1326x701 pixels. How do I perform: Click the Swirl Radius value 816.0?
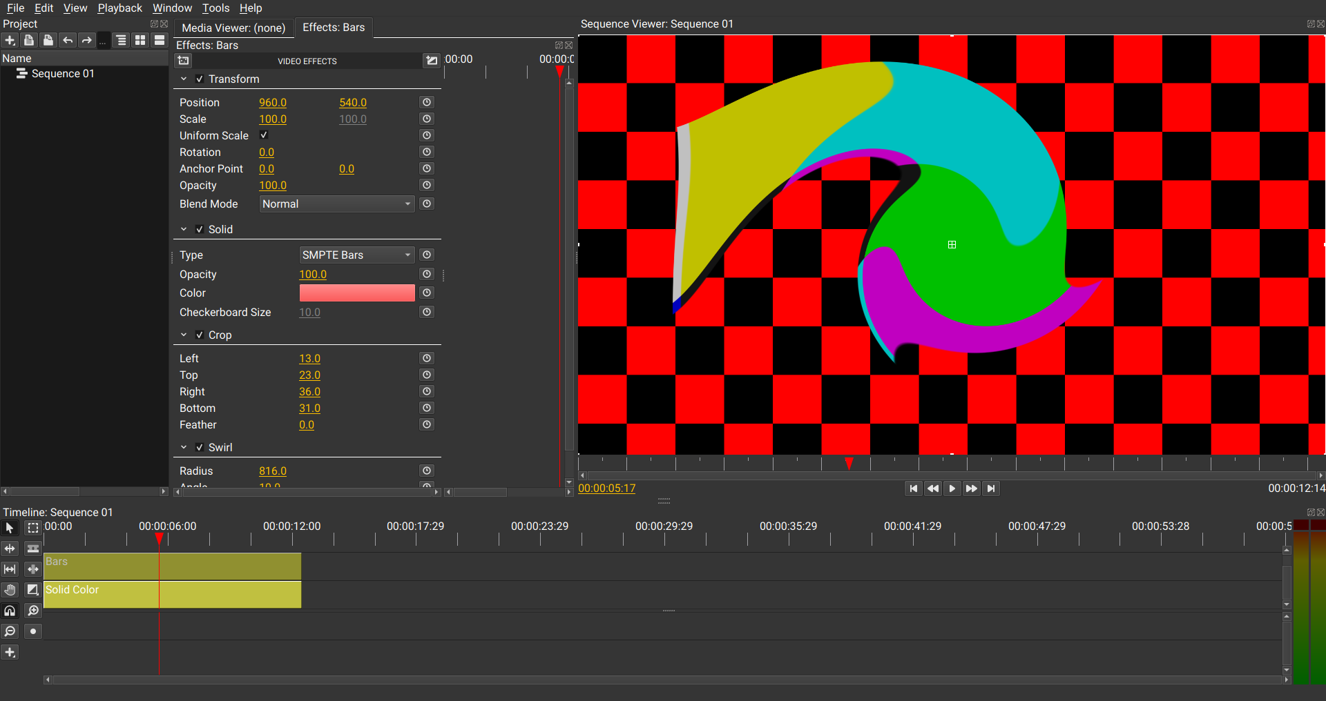click(273, 471)
